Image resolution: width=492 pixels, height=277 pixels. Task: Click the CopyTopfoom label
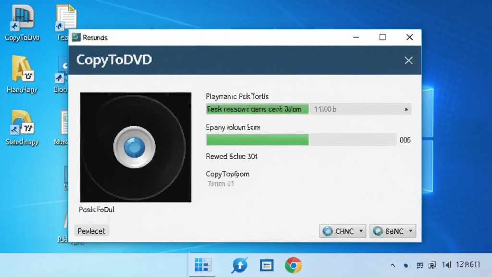point(227,174)
